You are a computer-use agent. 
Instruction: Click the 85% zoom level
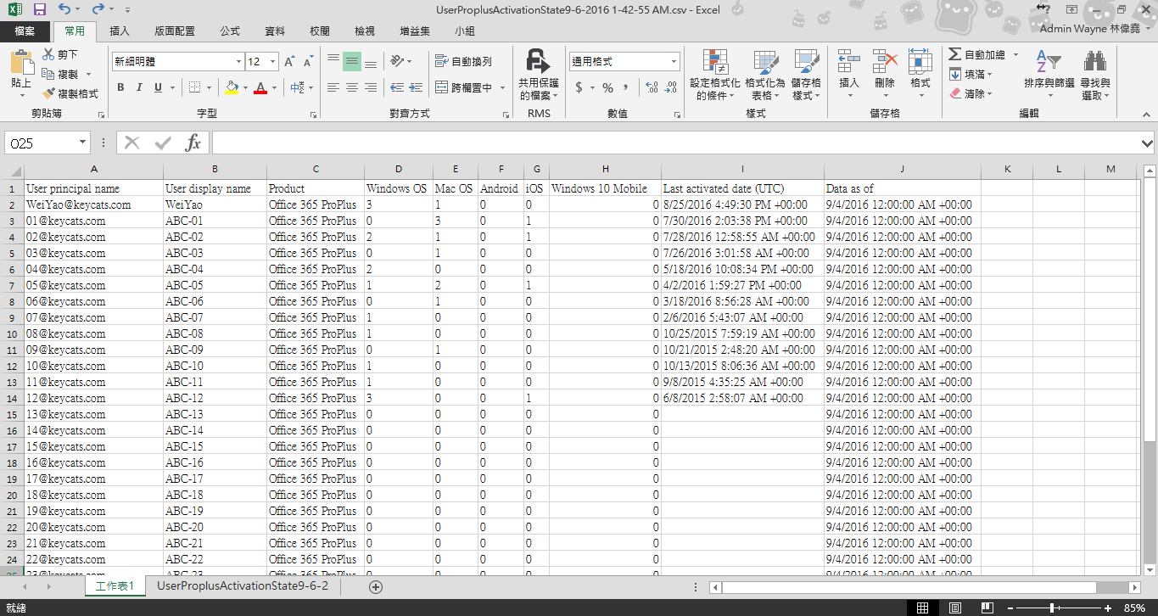pos(1134,608)
